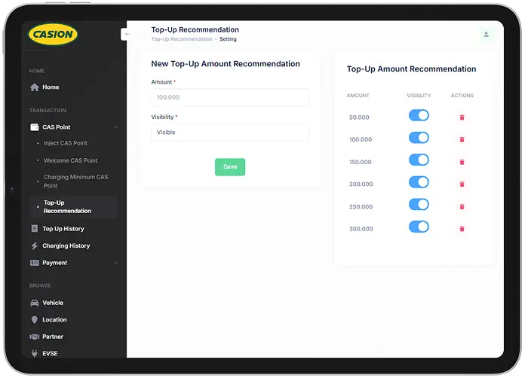Click the Amount input field
The height and width of the screenshot is (378, 528).
230,97
